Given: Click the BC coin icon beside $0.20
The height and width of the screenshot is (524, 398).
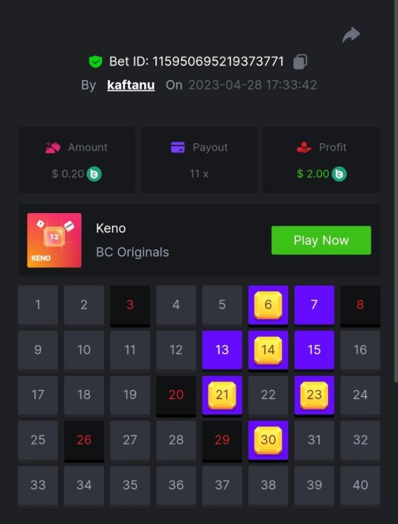Looking at the screenshot, I should [x=94, y=174].
